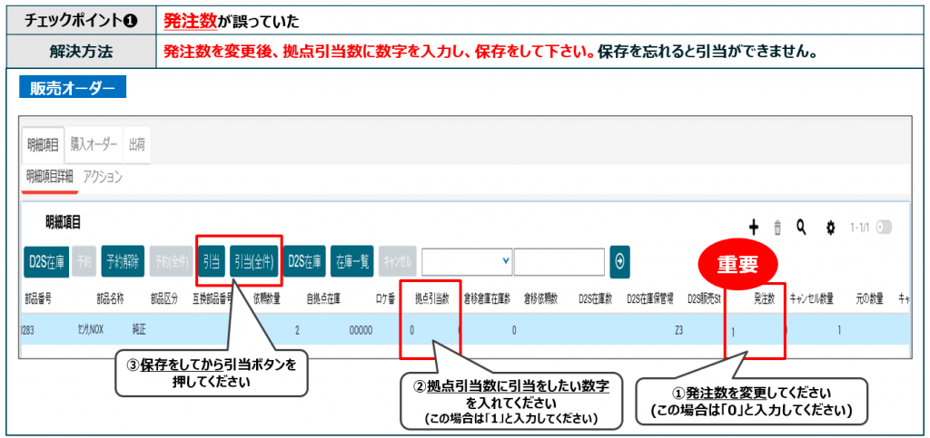Click the magnifier search icon
This screenshot has width=930, height=438.
point(801,228)
